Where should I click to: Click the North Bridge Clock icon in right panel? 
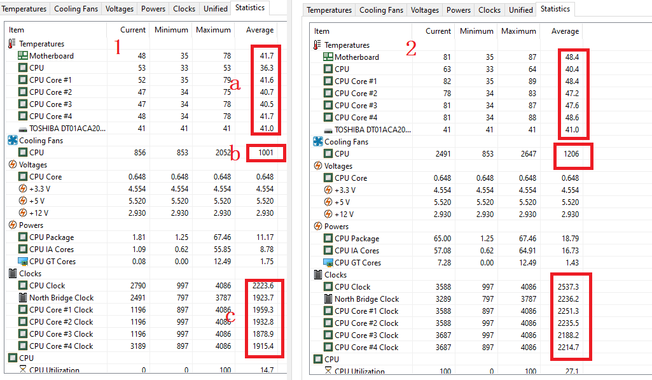click(x=328, y=299)
